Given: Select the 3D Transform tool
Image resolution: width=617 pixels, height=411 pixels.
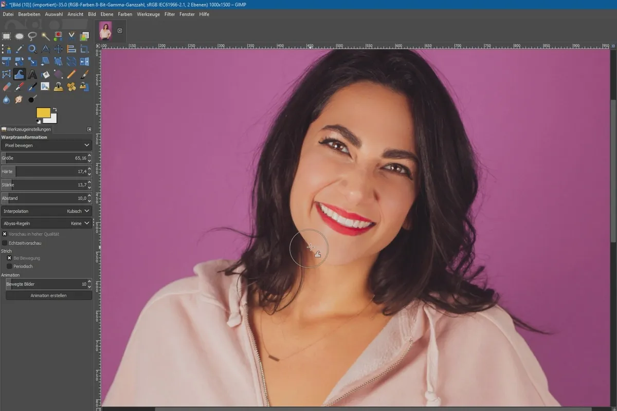Looking at the screenshot, I should click(x=71, y=62).
